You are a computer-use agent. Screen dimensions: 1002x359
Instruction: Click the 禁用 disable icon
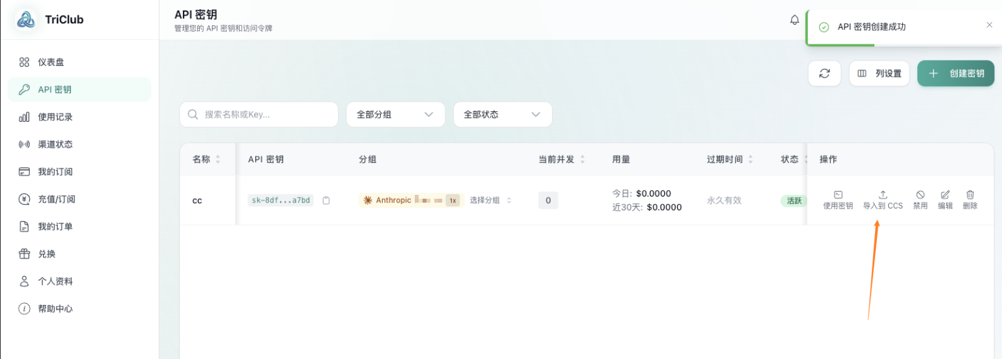(920, 195)
